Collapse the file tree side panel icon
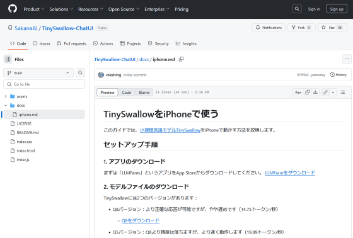353x238 pixels. coord(8,59)
